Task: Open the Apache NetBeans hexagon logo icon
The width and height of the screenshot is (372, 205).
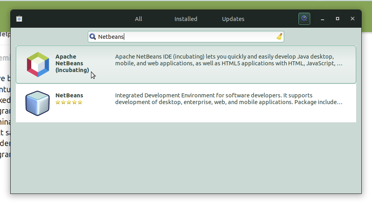Action: coord(38,65)
